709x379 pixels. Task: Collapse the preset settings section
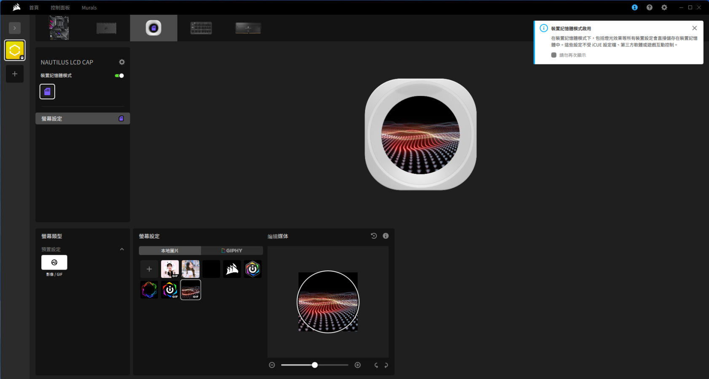pos(122,249)
